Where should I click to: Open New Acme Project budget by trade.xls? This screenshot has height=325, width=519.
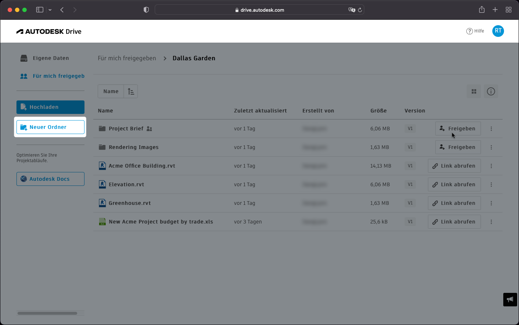point(161,222)
